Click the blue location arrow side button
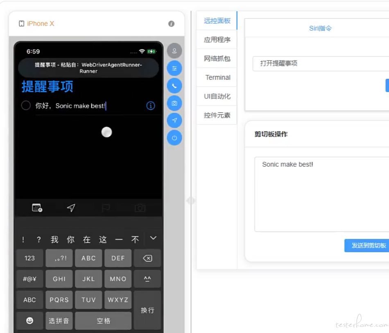389x333 pixels. click(174, 120)
